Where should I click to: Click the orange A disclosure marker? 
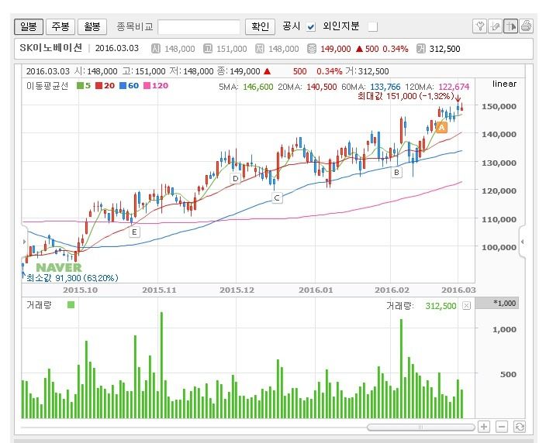click(x=441, y=128)
